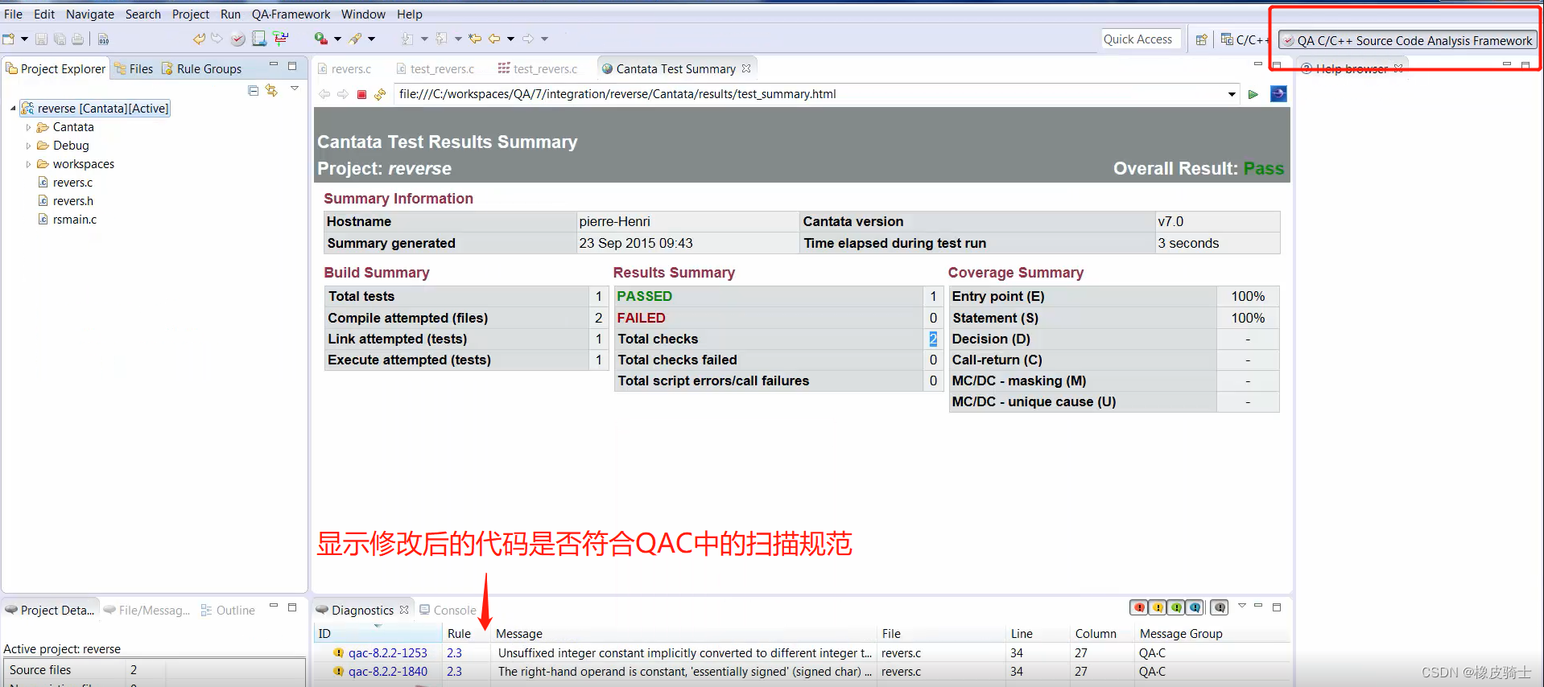
Task: Open diagnostic qac-8.2.2-1840 link
Action: tap(388, 672)
